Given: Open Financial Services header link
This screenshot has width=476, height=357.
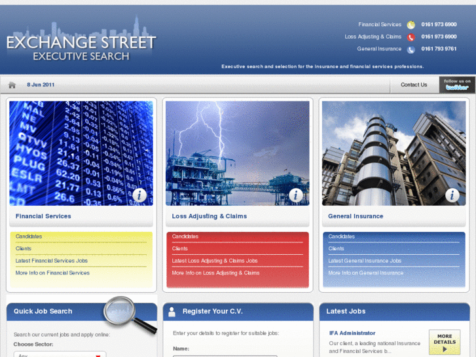Looking at the screenshot, I should (380, 24).
